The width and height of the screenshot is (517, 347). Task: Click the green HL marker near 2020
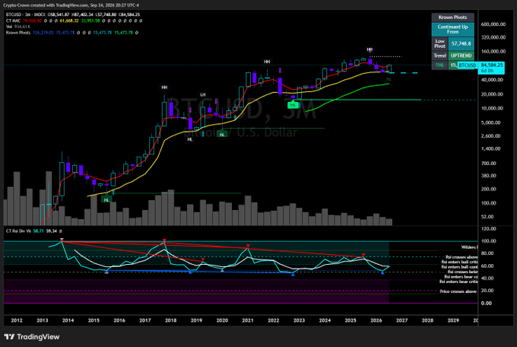[x=222, y=135]
